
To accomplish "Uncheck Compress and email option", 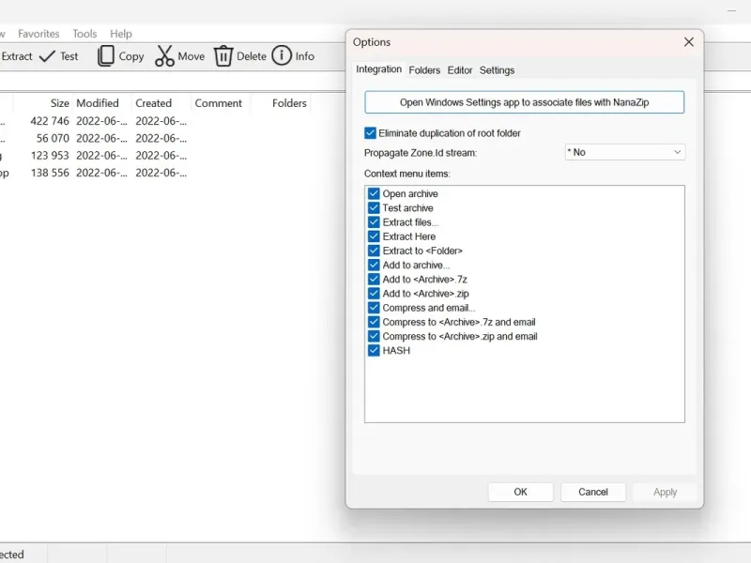I will click(374, 308).
